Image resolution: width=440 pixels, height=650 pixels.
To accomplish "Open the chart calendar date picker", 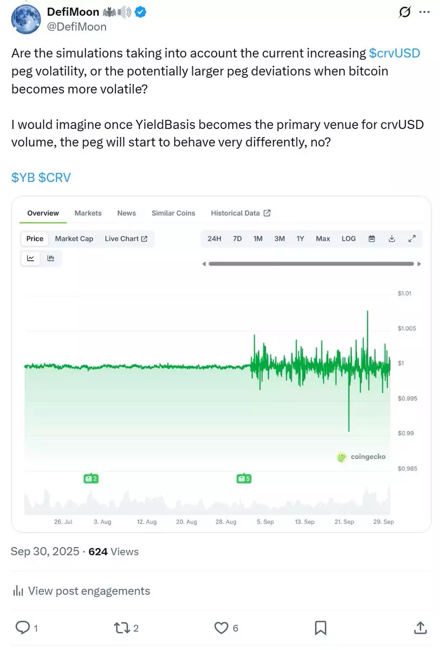I will pos(372,239).
